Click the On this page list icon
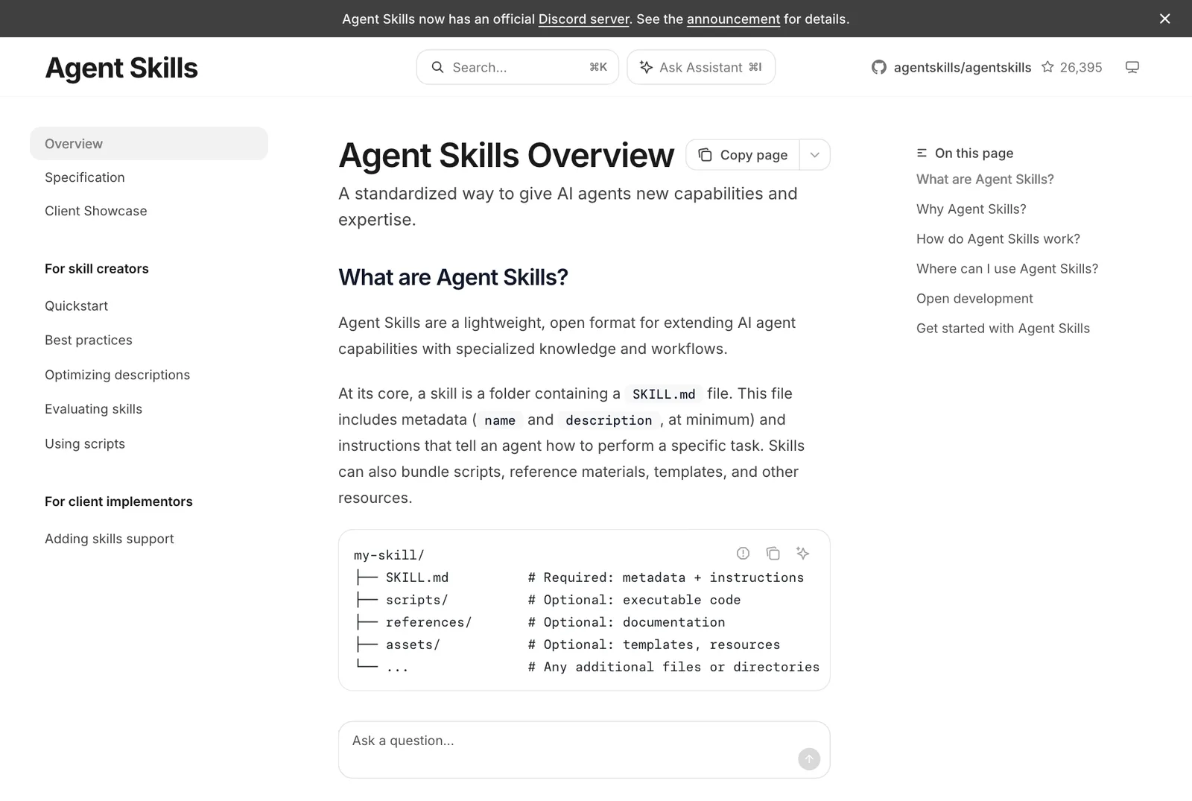 pos(922,153)
